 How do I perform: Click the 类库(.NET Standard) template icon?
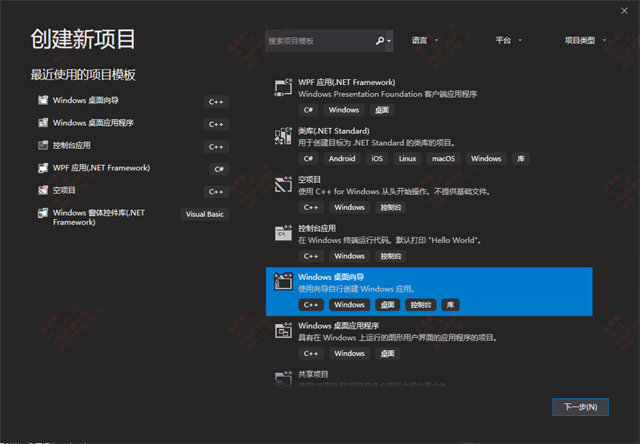coord(283,136)
